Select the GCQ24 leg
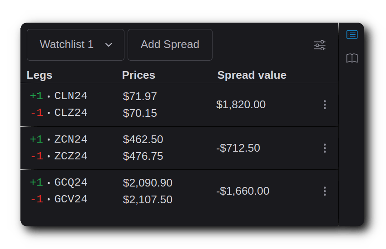Image resolution: width=386 pixels, height=249 pixels. point(71,182)
